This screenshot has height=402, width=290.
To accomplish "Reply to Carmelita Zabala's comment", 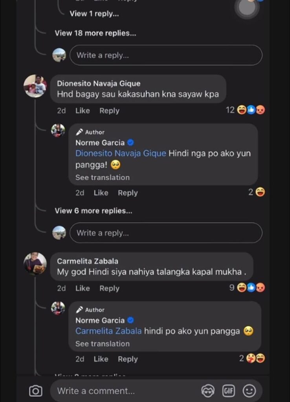I will (x=109, y=288).
